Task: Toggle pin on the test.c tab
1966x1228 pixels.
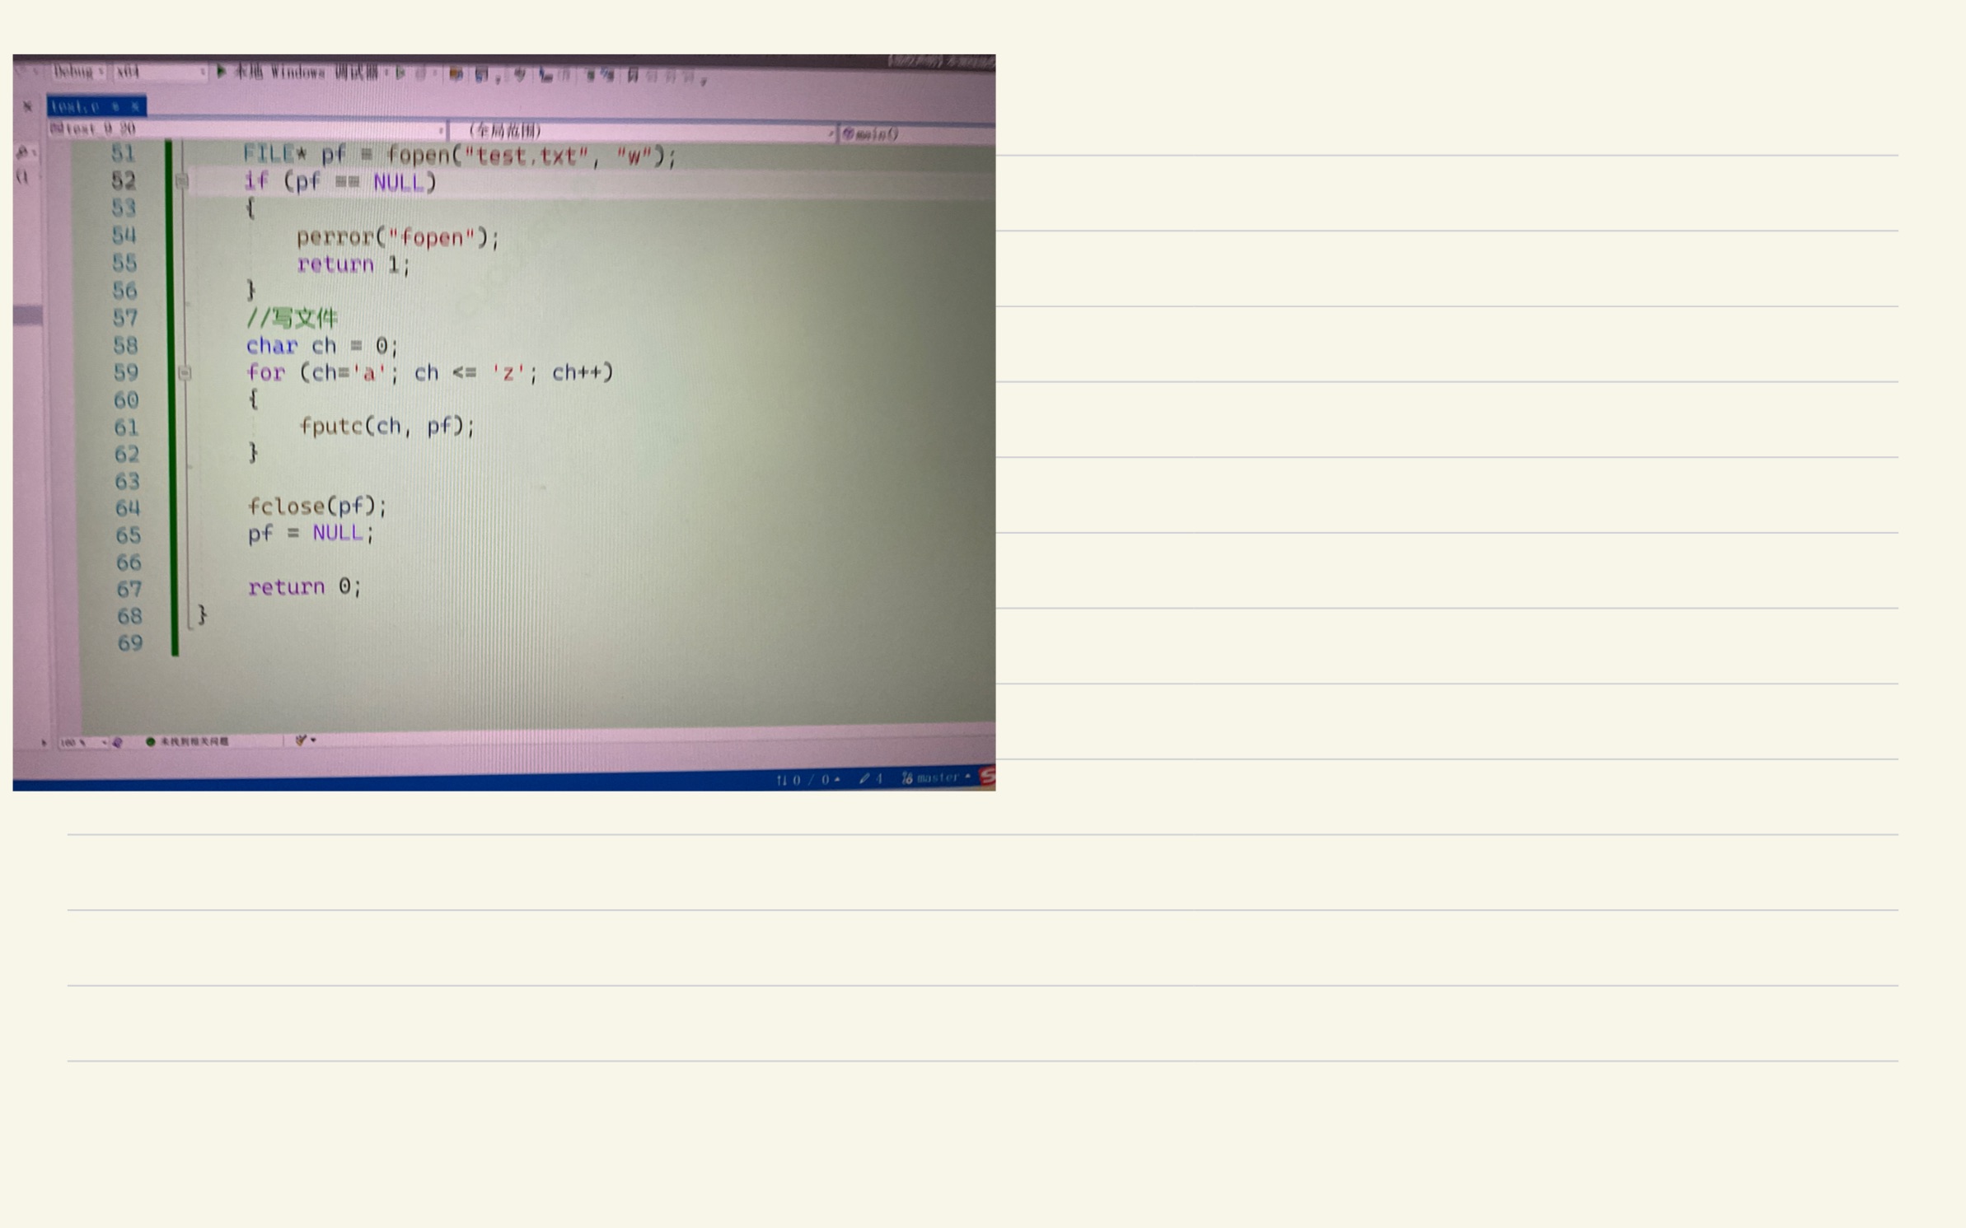Action: click(x=116, y=107)
